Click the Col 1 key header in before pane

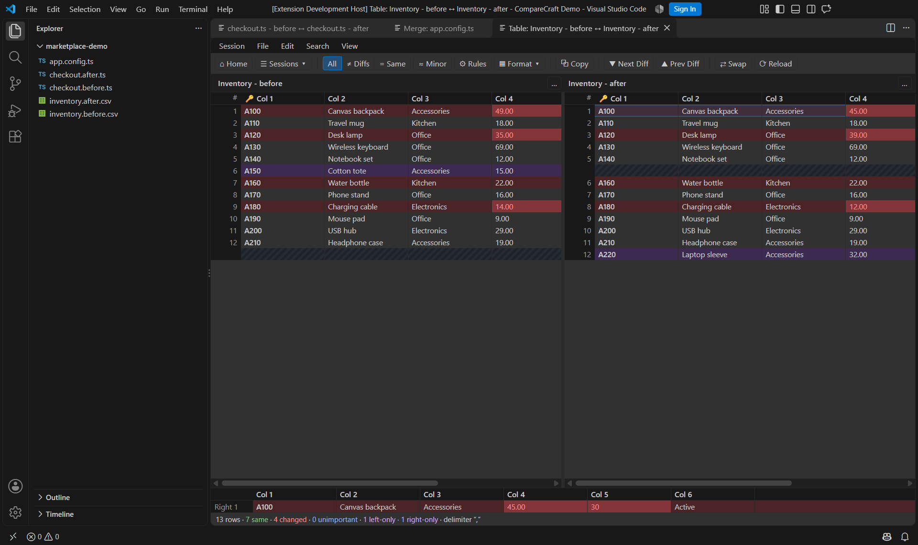(x=282, y=98)
